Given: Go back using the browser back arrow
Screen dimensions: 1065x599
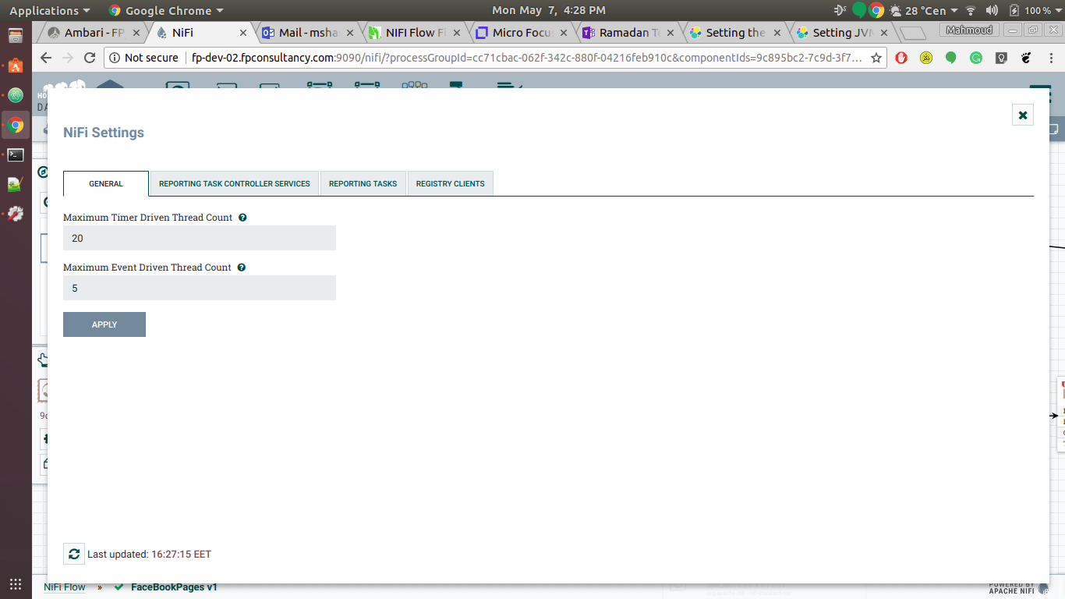Looking at the screenshot, I should click(45, 57).
